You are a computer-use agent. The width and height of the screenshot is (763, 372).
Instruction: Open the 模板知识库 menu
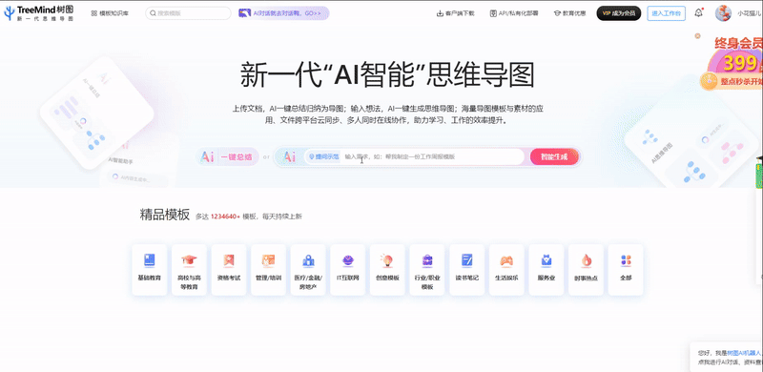[110, 13]
